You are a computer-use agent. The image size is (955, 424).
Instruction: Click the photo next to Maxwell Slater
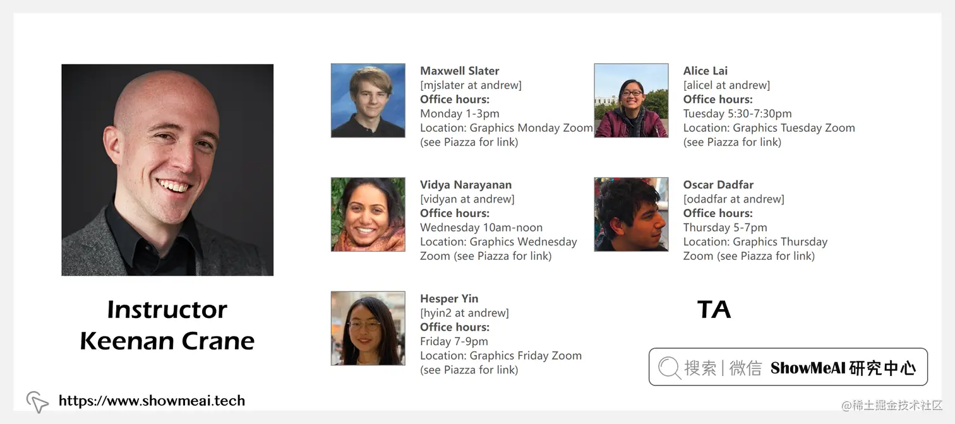[x=368, y=100]
